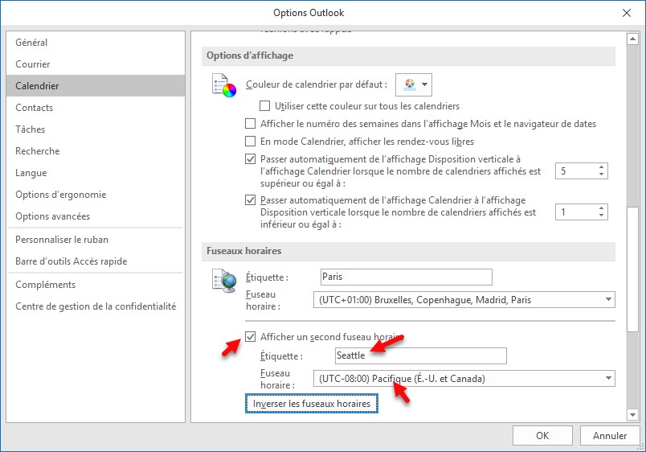This screenshot has height=452, width=646.
Task: Decrease the value 5 calendar count spinner
Action: point(602,175)
